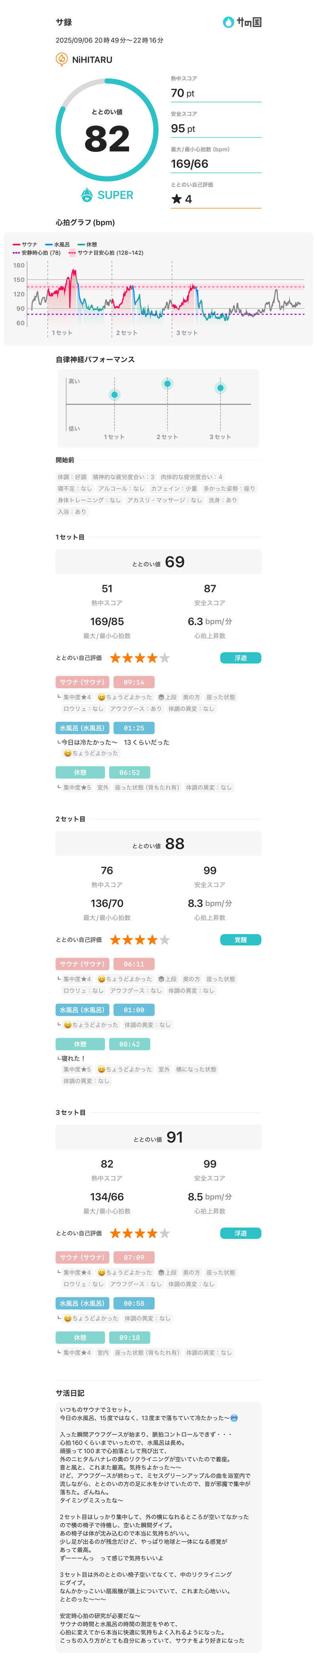Click the 2セット point in autonomic chart
The image size is (317, 1669).
pyautogui.click(x=168, y=384)
